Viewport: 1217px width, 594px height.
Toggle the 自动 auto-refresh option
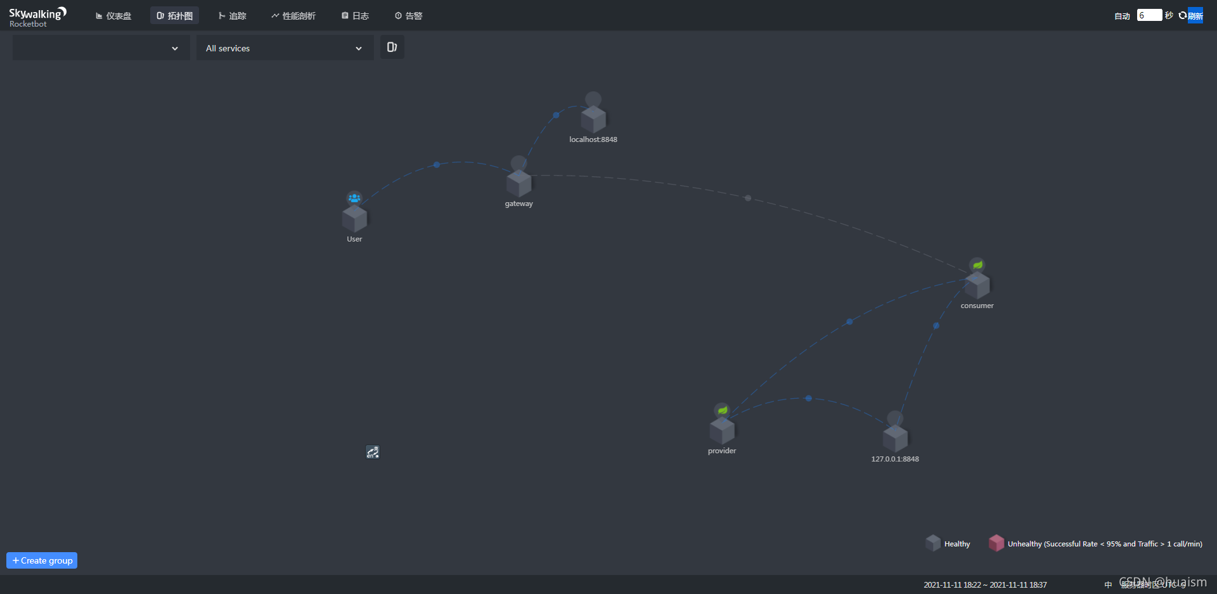(1122, 16)
